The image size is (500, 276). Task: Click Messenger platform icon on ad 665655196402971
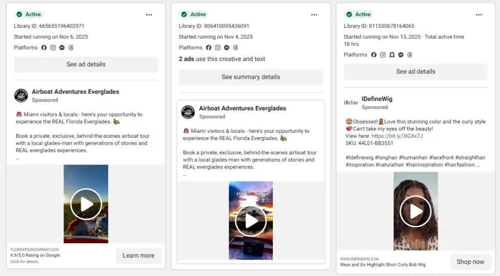tap(62, 47)
